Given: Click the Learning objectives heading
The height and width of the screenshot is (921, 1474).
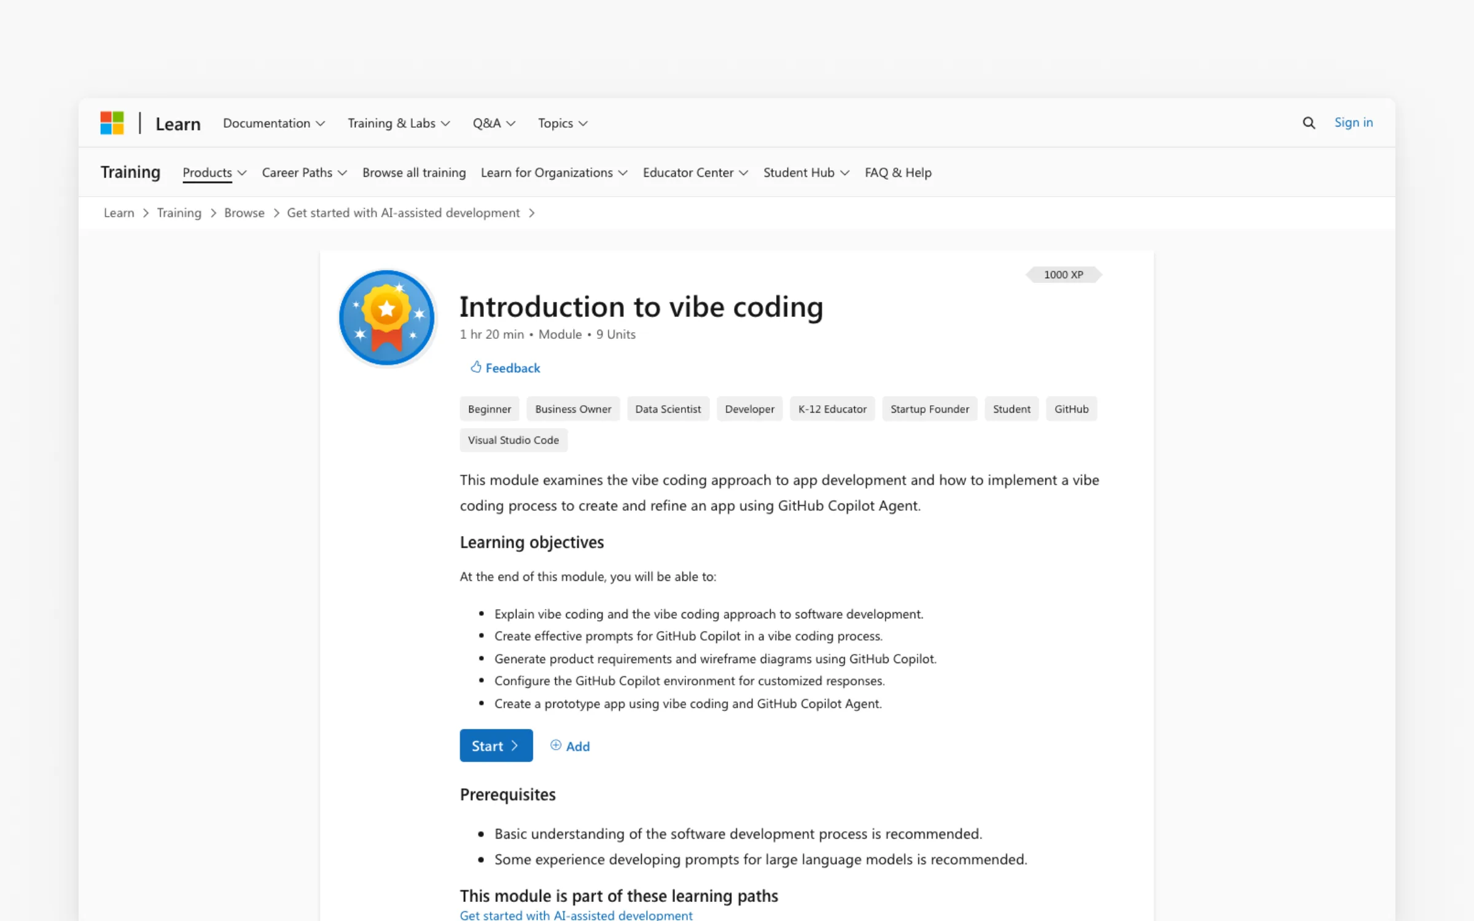Looking at the screenshot, I should (x=532, y=542).
